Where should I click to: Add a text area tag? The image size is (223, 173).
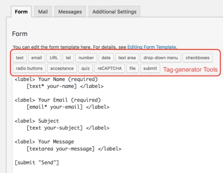click(x=127, y=58)
